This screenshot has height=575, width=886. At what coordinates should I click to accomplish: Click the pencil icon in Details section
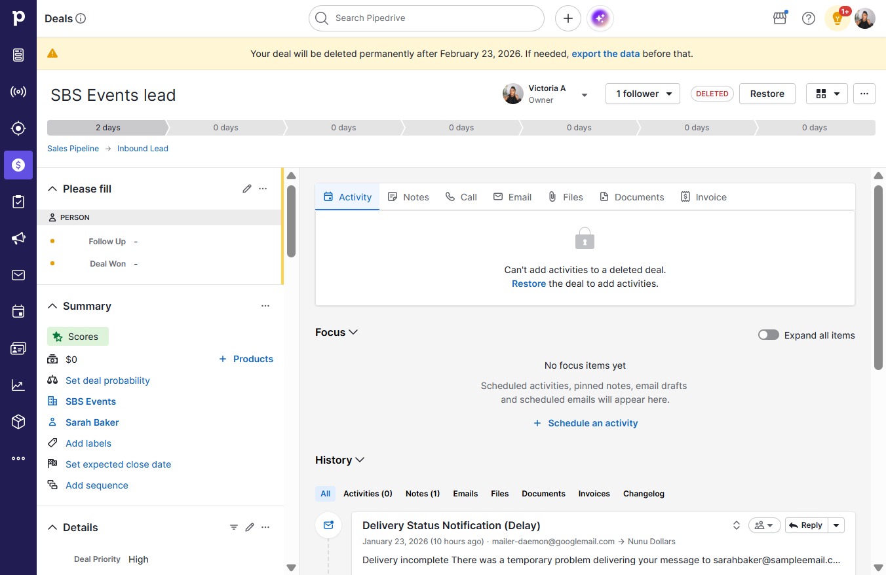250,527
